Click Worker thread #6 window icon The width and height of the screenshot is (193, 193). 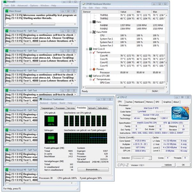(x=7, y=130)
